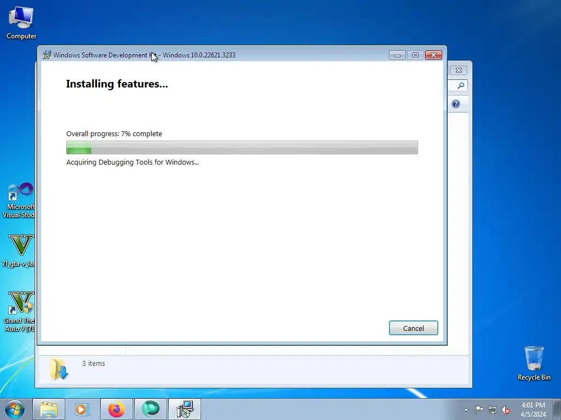Screen dimensions: 561x420
Task: Click the SDK installer title bar icon
Action: [x=47, y=55]
